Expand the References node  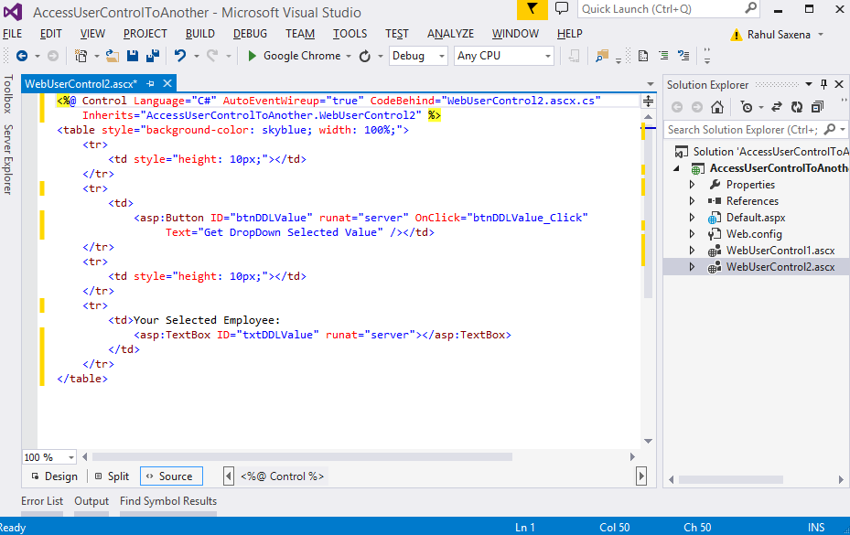point(693,201)
